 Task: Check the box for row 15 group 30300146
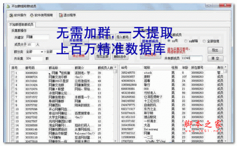click(x=13, y=129)
